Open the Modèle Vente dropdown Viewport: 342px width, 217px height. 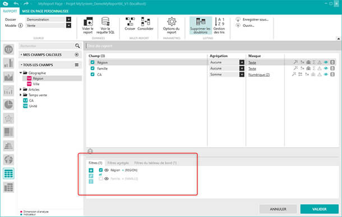pos(68,26)
